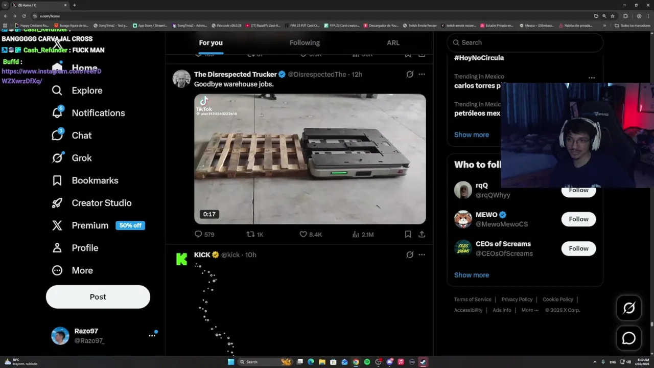Open the Cookie Policy link
The width and height of the screenshot is (654, 368).
pyautogui.click(x=557, y=300)
